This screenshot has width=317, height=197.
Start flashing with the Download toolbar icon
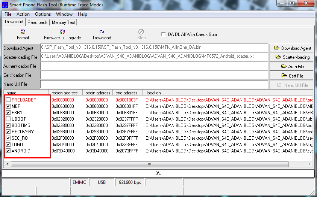102,35
